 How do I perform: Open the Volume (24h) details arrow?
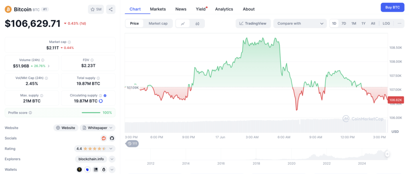[49, 66]
